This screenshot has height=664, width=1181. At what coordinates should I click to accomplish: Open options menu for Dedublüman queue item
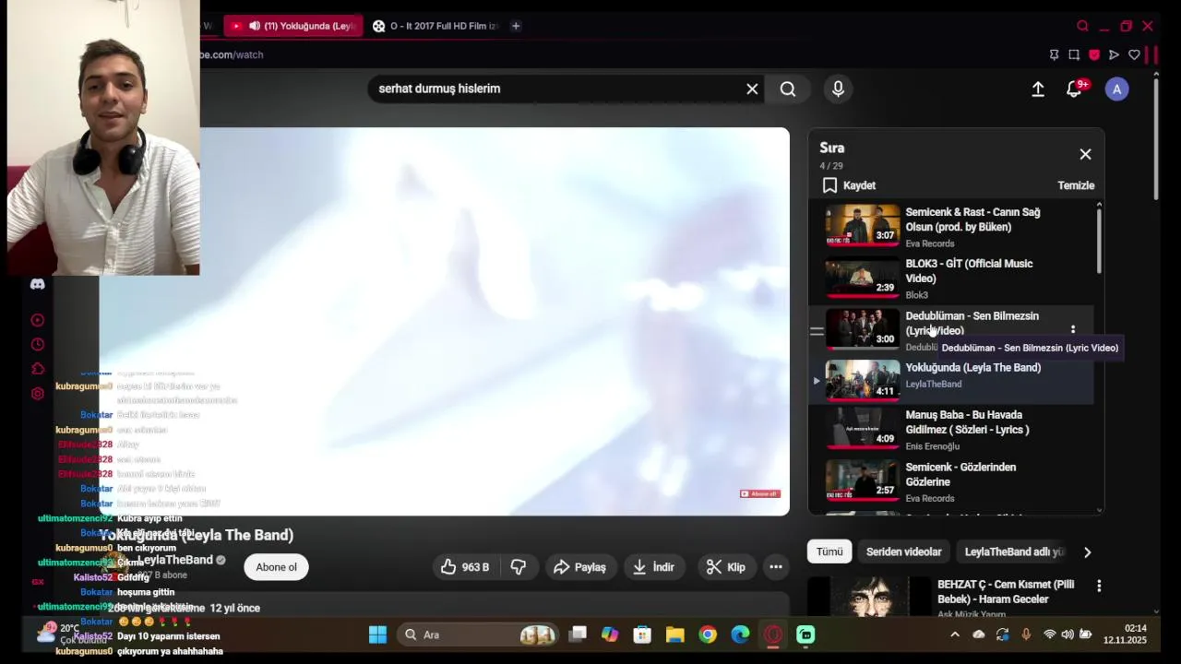pyautogui.click(x=1072, y=329)
